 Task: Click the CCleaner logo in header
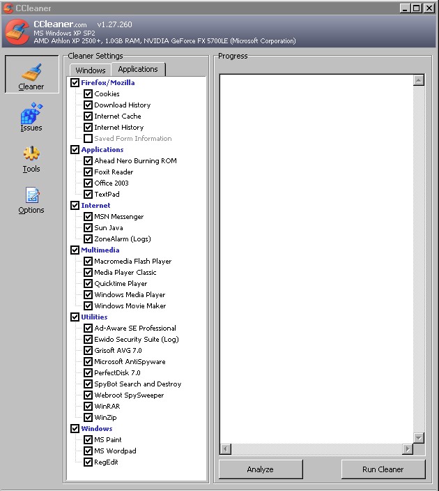click(x=17, y=31)
